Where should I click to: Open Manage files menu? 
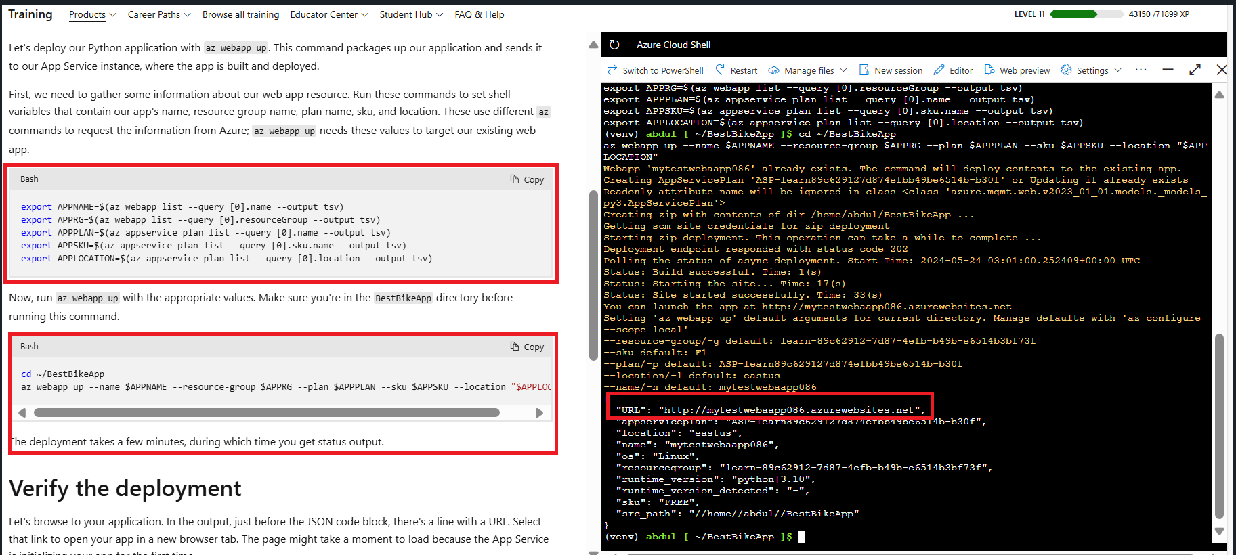point(807,70)
